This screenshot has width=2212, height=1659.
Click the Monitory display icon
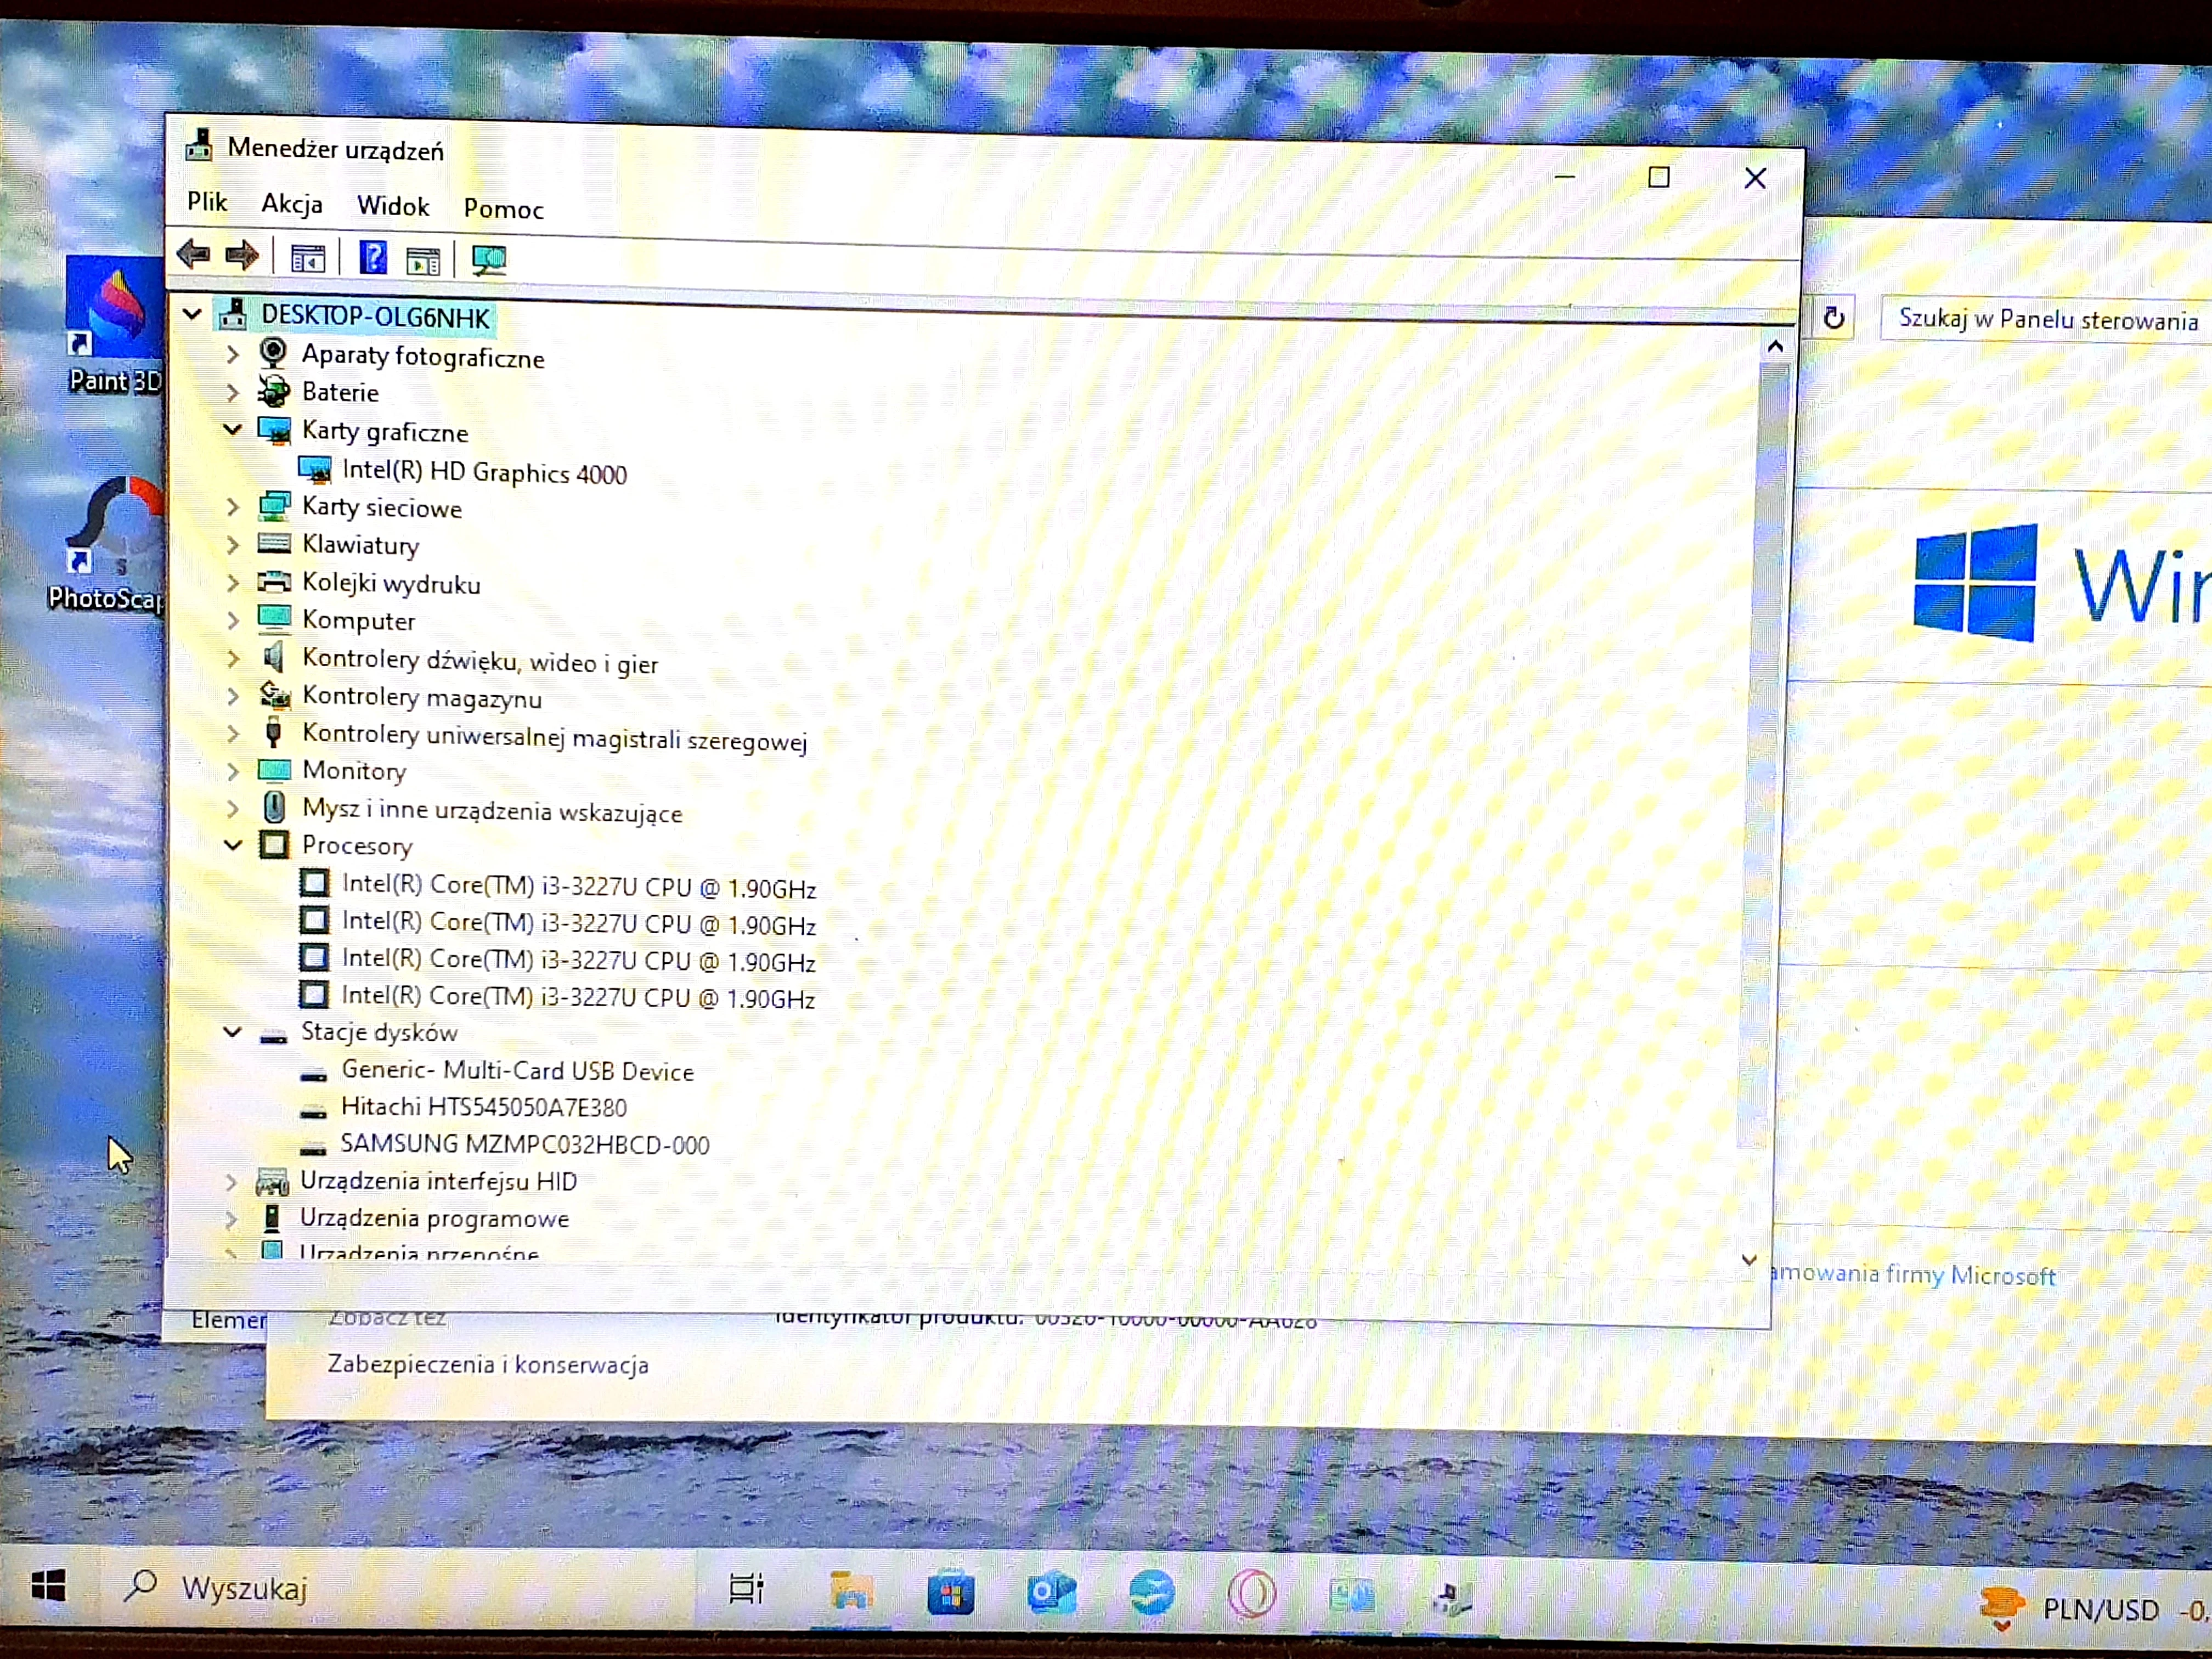coord(274,770)
